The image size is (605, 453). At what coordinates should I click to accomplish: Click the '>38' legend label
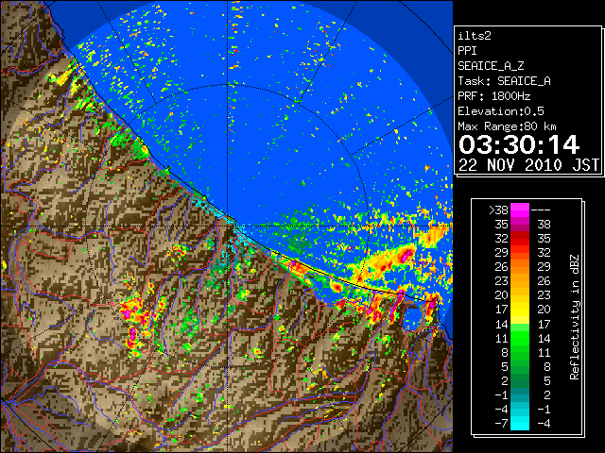(x=498, y=210)
